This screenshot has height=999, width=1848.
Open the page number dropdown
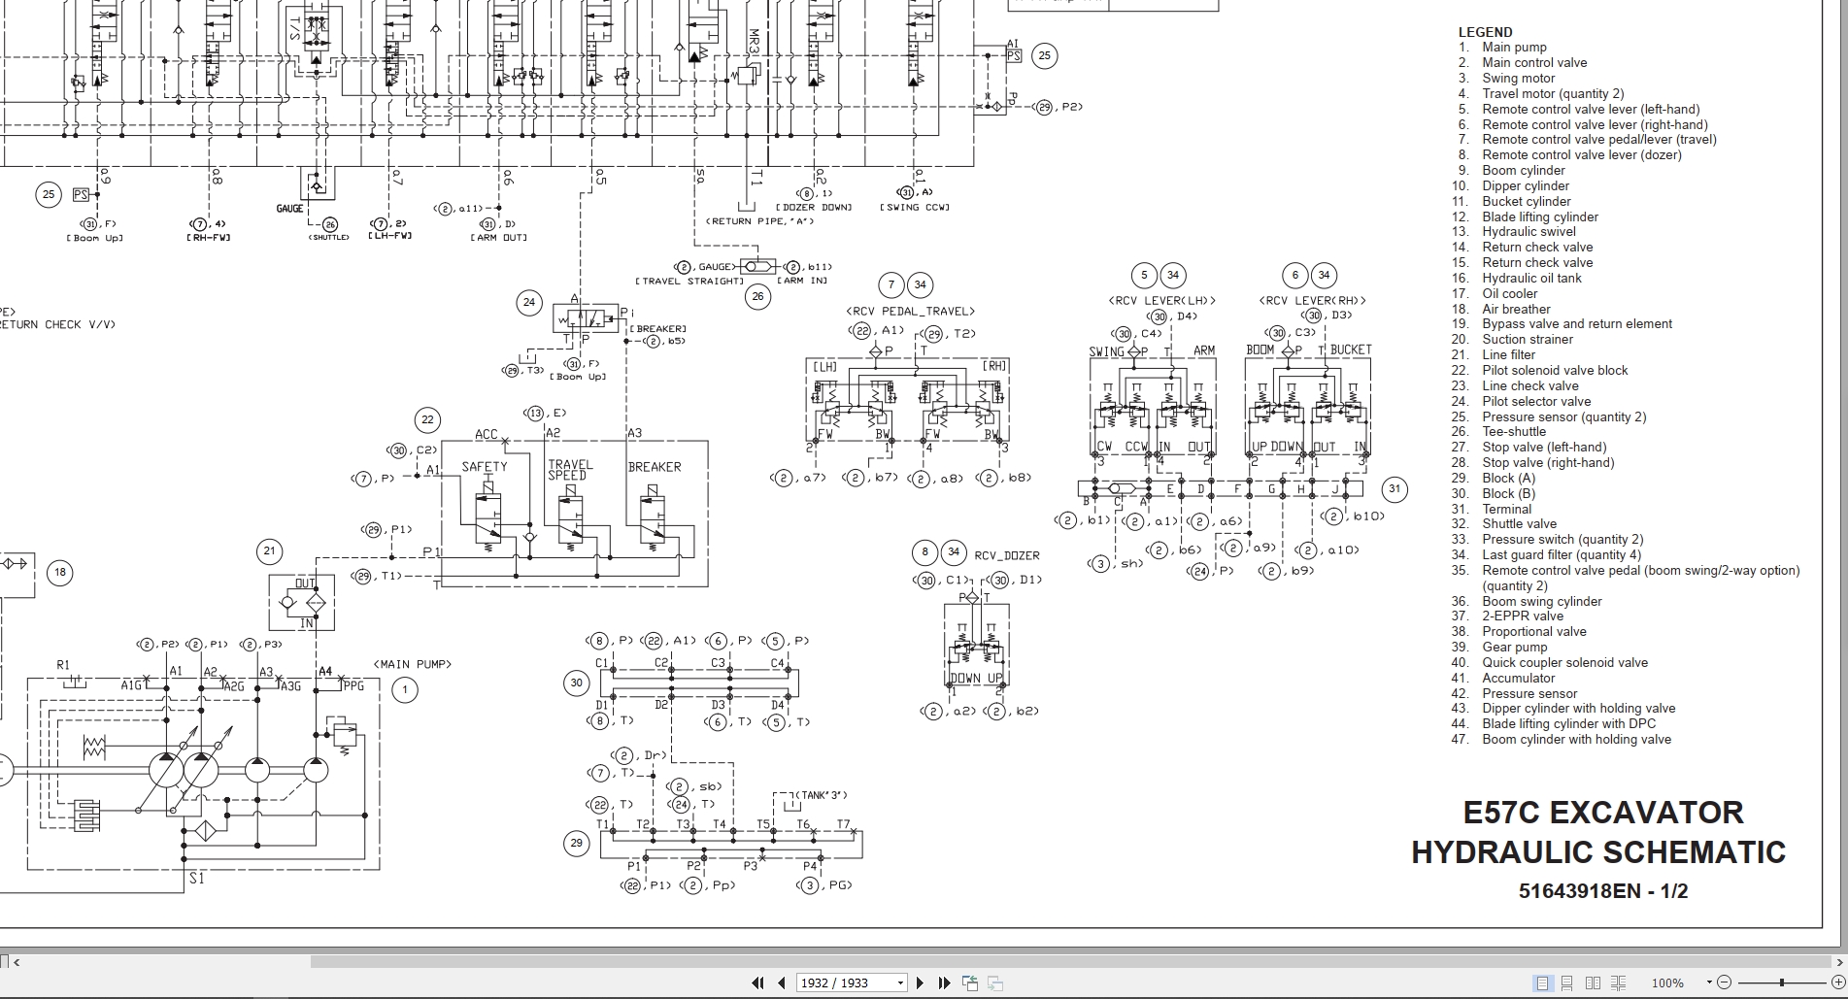point(900,983)
